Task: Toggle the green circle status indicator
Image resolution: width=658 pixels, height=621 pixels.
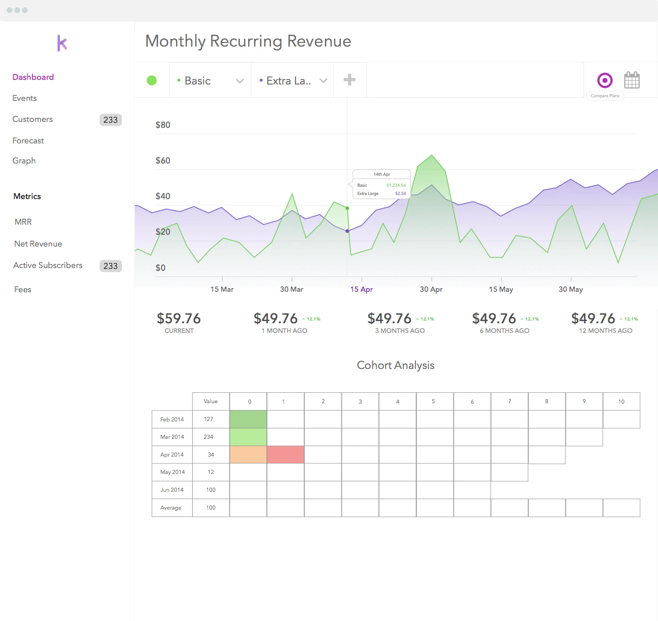Action: coord(152,81)
